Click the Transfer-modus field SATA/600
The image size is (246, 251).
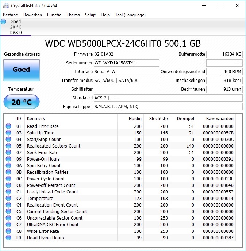point(127,81)
